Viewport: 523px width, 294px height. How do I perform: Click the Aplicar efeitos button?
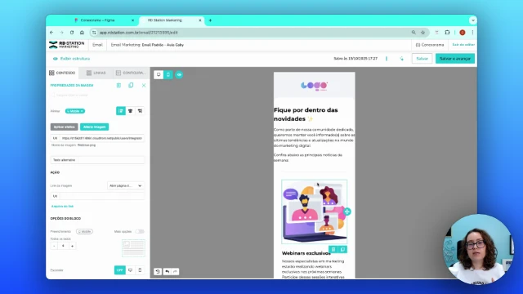point(64,127)
